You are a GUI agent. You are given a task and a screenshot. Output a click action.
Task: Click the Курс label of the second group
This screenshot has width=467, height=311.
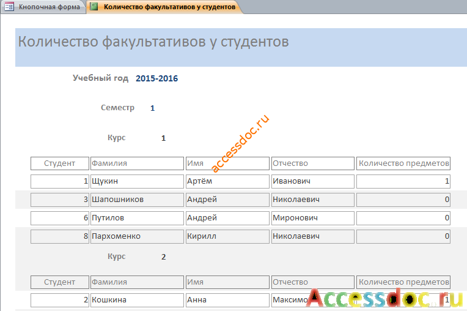(117, 257)
